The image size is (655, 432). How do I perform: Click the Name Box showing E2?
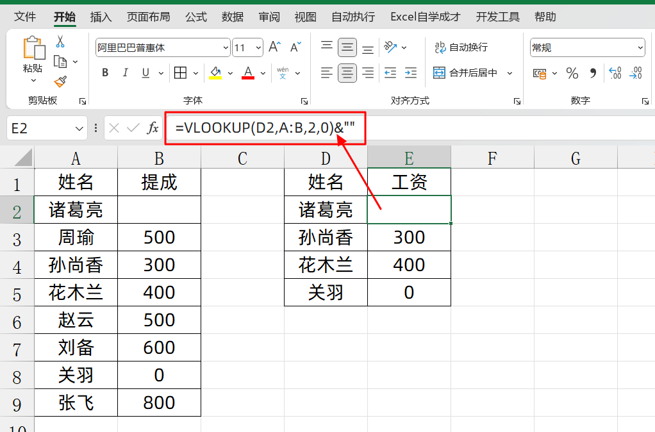click(x=47, y=128)
